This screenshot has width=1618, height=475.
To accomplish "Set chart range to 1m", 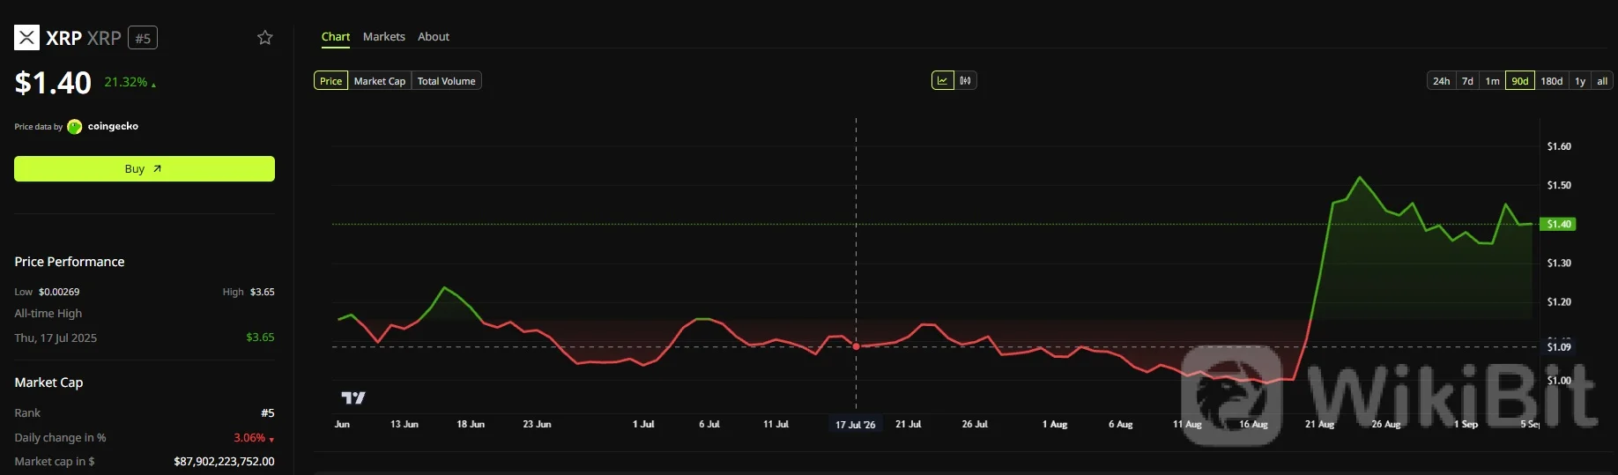I will (1492, 80).
